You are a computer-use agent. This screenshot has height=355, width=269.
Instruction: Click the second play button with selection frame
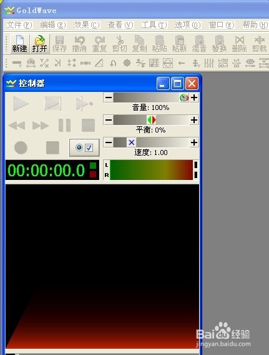pyautogui.click(x=53, y=104)
